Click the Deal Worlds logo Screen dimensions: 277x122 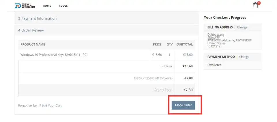(25, 6)
